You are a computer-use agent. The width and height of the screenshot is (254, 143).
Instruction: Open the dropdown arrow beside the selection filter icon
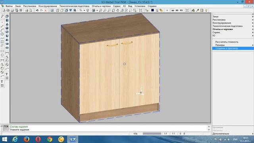[x=84, y=10]
